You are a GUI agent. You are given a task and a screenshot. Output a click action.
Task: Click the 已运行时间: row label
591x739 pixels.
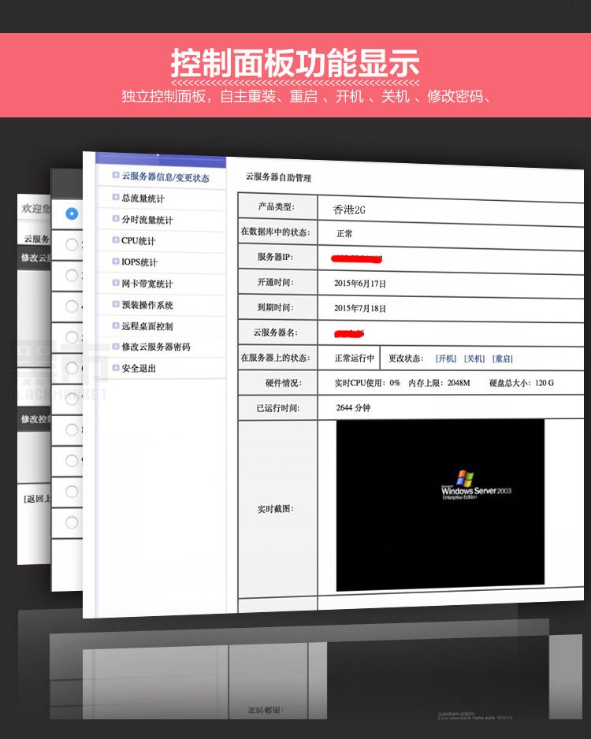coord(277,407)
